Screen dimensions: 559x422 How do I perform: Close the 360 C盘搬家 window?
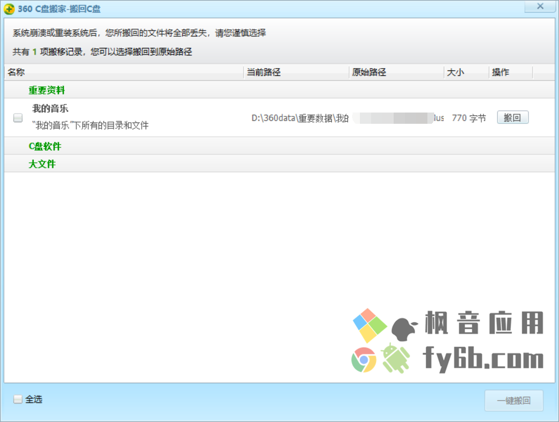pos(540,6)
